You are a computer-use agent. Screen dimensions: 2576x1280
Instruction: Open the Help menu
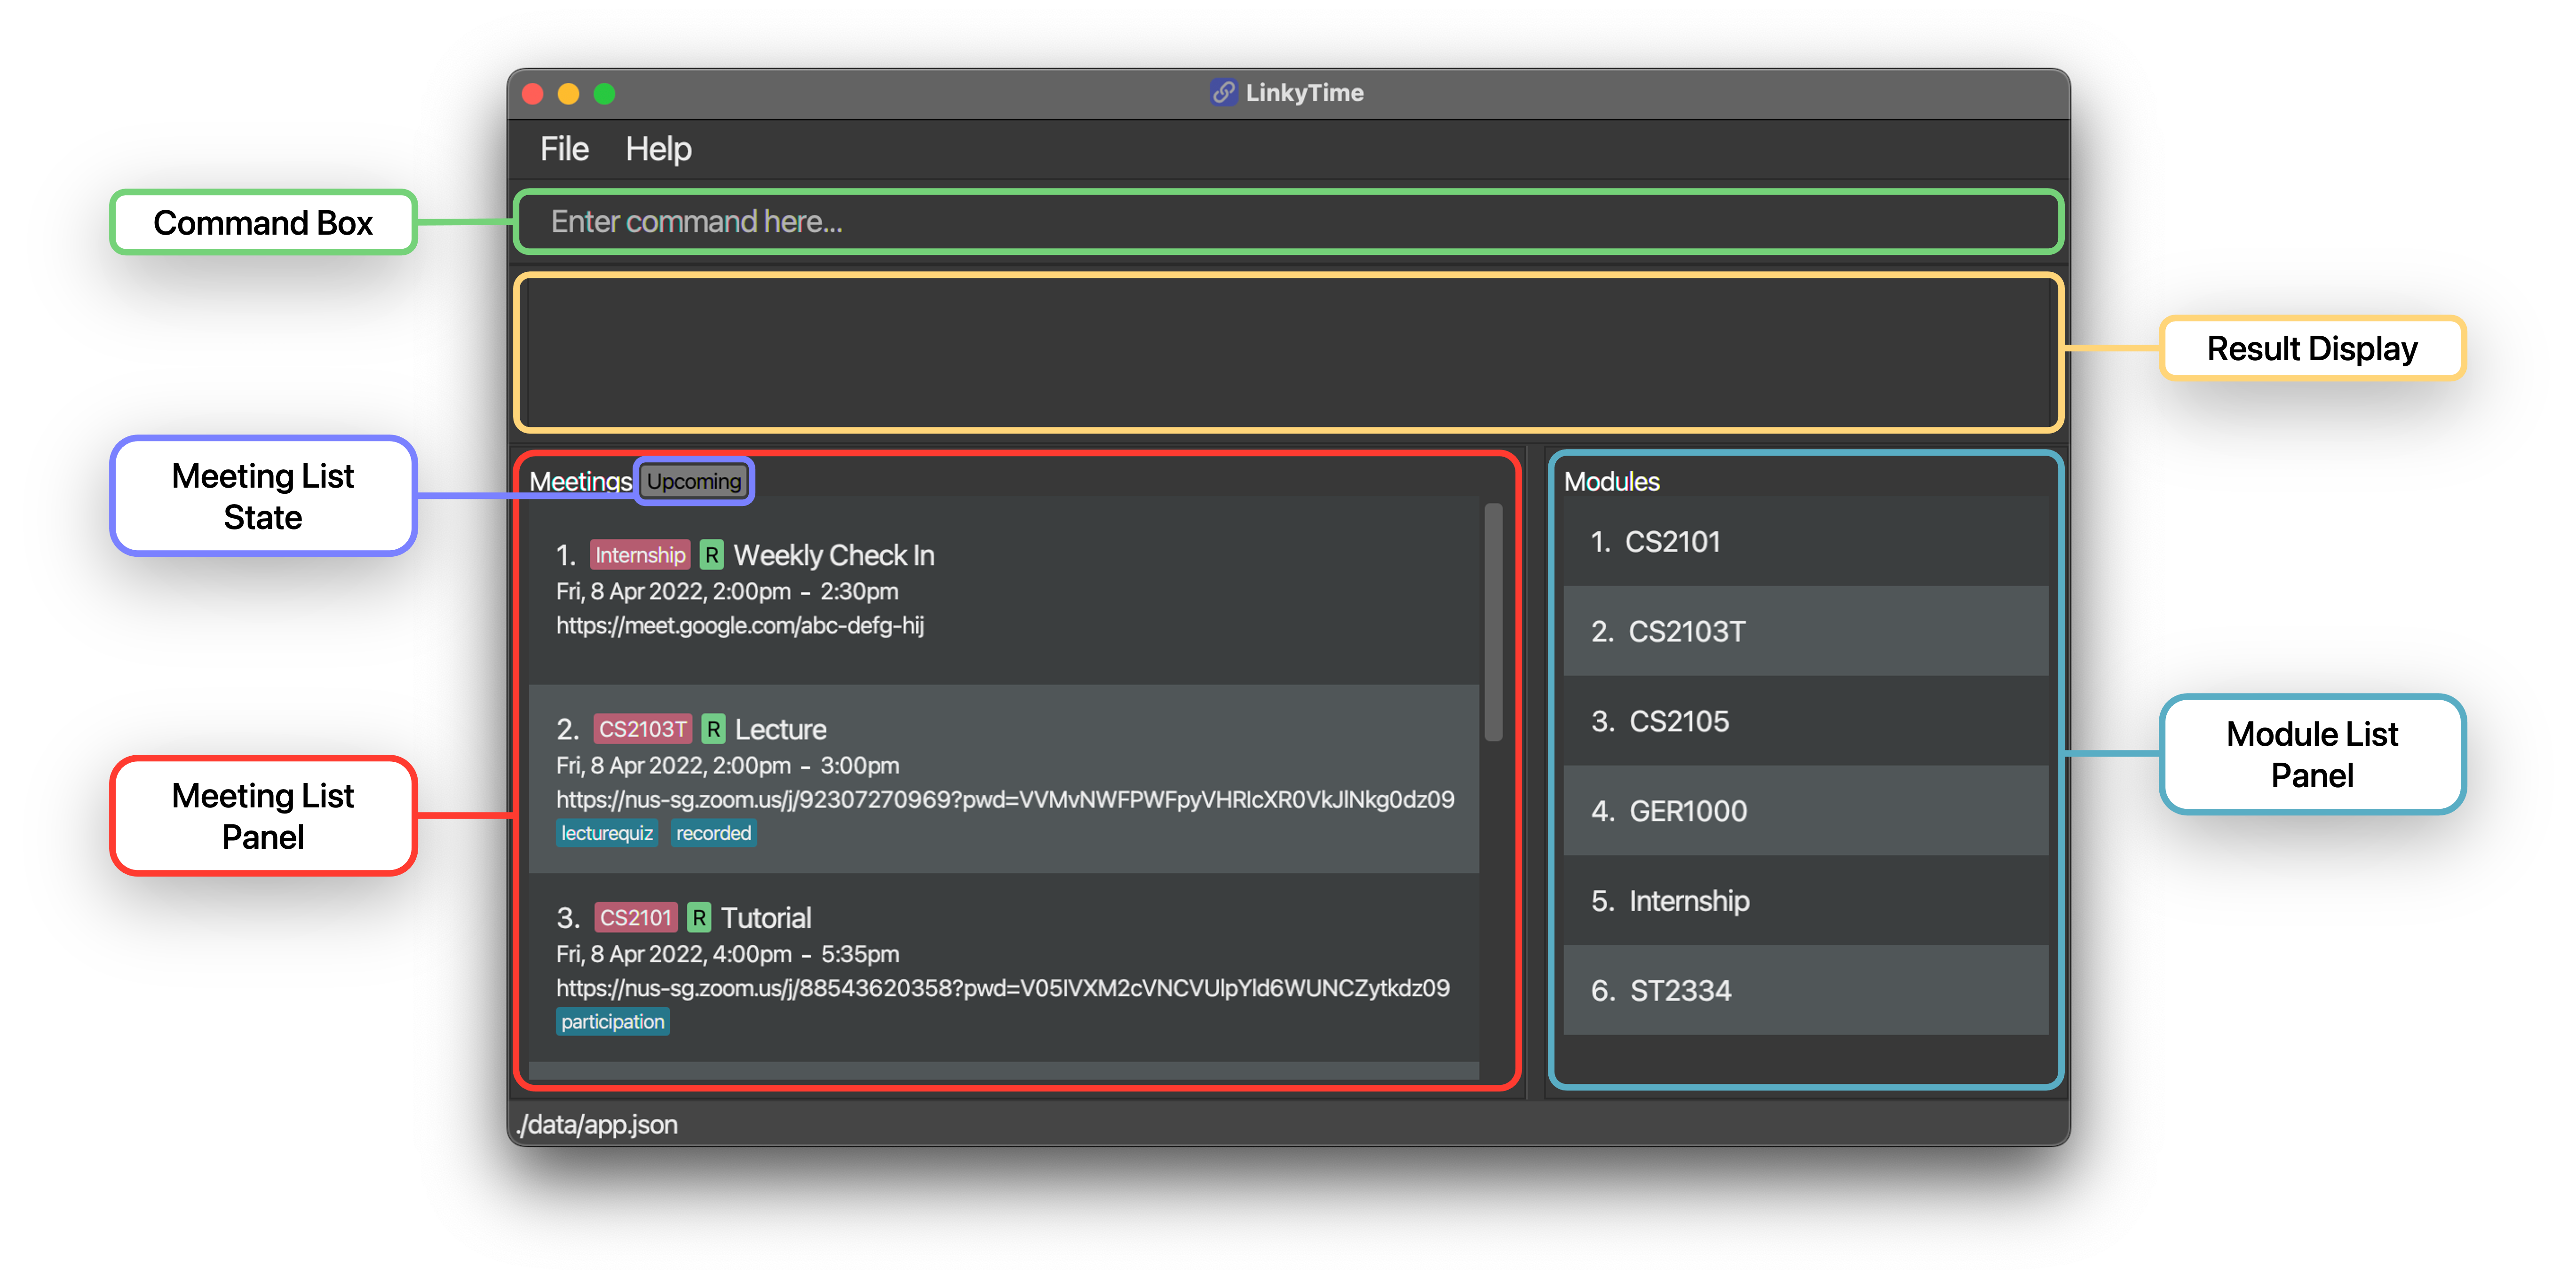point(658,149)
